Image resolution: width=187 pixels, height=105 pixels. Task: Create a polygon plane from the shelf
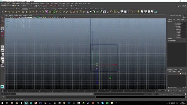(x=20, y=12)
